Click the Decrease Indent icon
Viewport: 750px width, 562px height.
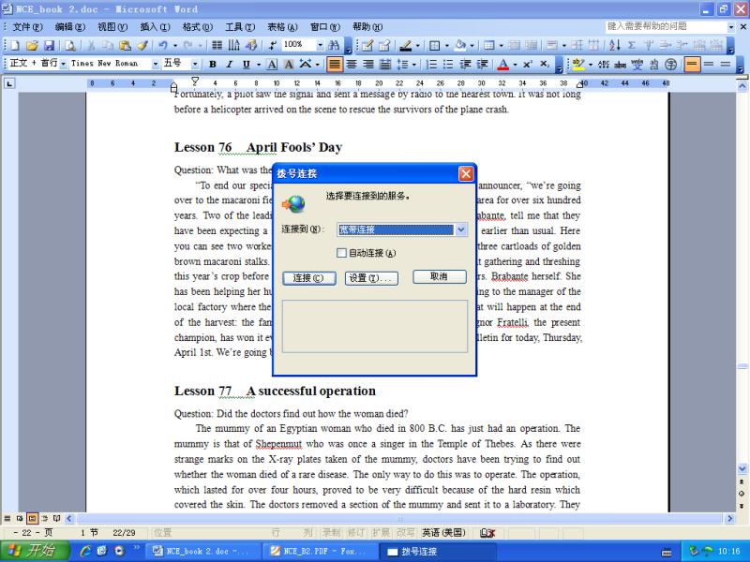(465, 64)
